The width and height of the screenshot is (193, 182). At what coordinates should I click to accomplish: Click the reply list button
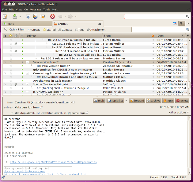tap(115, 101)
